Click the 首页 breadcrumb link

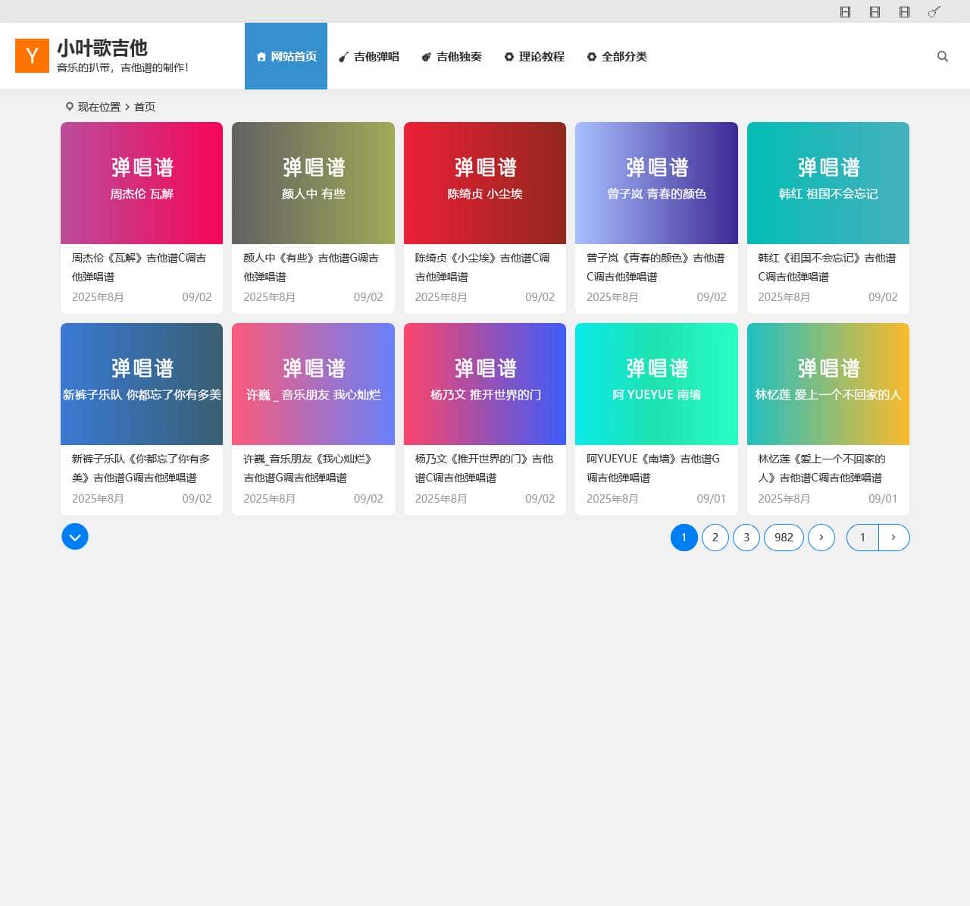[x=145, y=107]
